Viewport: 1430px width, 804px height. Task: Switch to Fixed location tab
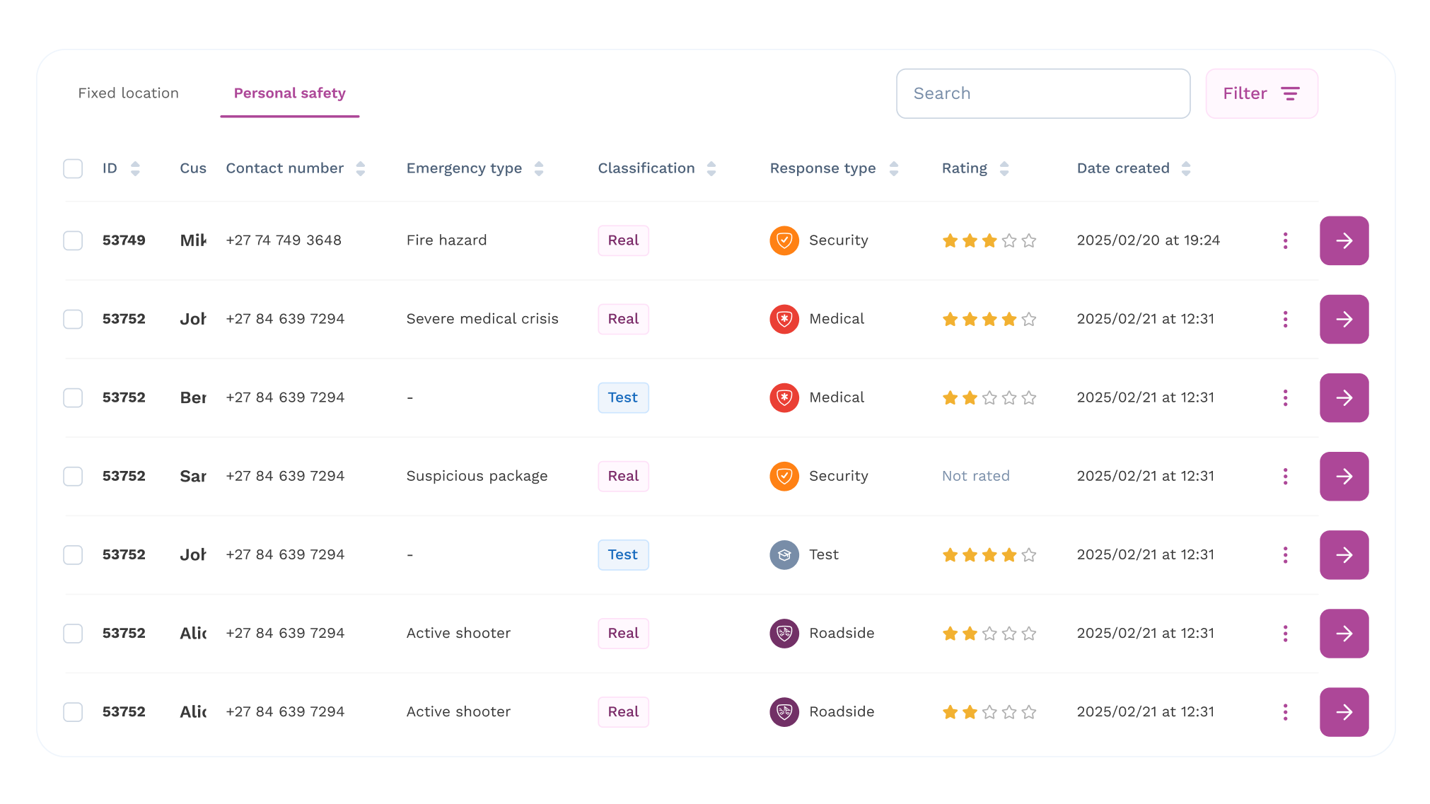[x=128, y=93]
